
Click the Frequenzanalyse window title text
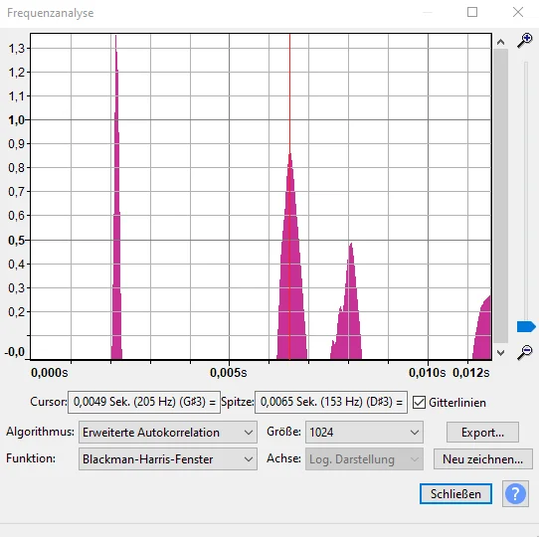point(50,13)
